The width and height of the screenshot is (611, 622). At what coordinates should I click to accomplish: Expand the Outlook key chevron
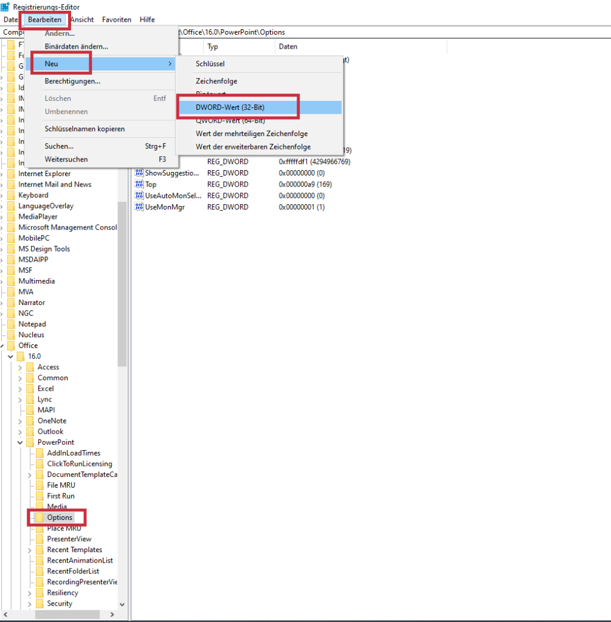[20, 432]
